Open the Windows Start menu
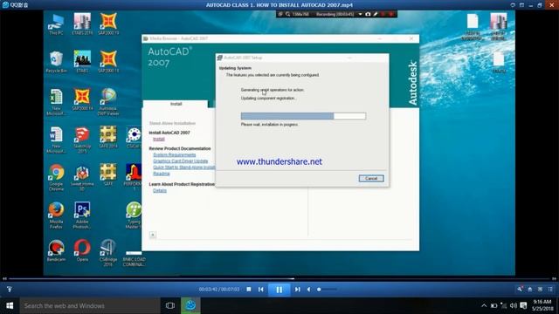Viewport: 559px width, 314px height. [10, 305]
